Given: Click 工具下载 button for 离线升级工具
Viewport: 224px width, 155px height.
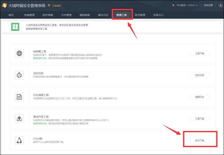Looking at the screenshot, I should [x=200, y=118].
